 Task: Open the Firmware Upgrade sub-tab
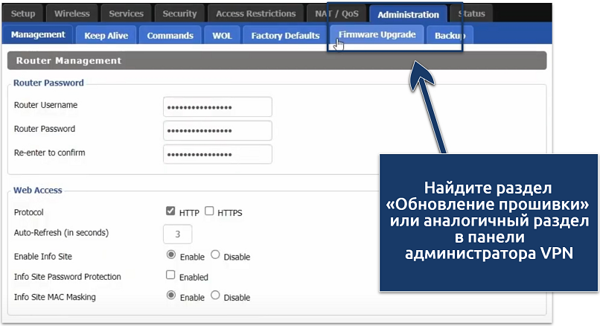tap(377, 35)
